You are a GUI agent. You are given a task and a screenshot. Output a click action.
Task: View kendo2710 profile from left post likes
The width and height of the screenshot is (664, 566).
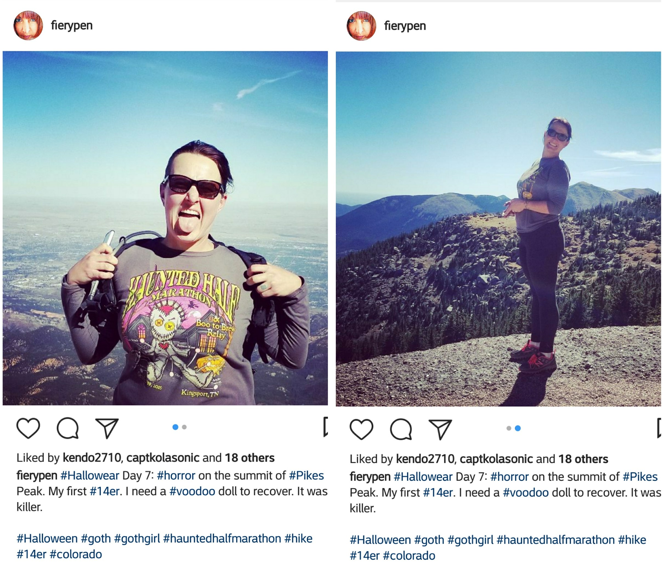(92, 458)
